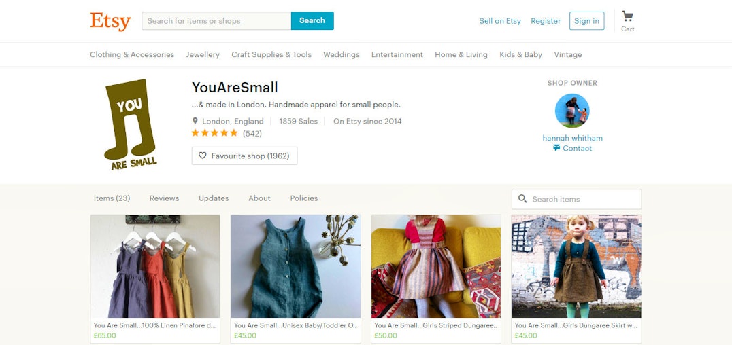Expand the Kids & Baby category
This screenshot has width=732, height=345.
click(520, 54)
